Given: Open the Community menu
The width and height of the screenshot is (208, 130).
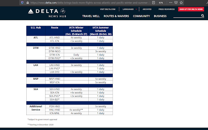Looking at the screenshot, I should pyautogui.click(x=141, y=16).
